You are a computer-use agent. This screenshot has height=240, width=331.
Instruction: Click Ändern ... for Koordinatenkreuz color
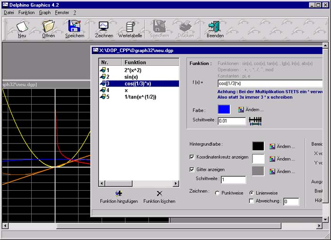tap(286, 159)
